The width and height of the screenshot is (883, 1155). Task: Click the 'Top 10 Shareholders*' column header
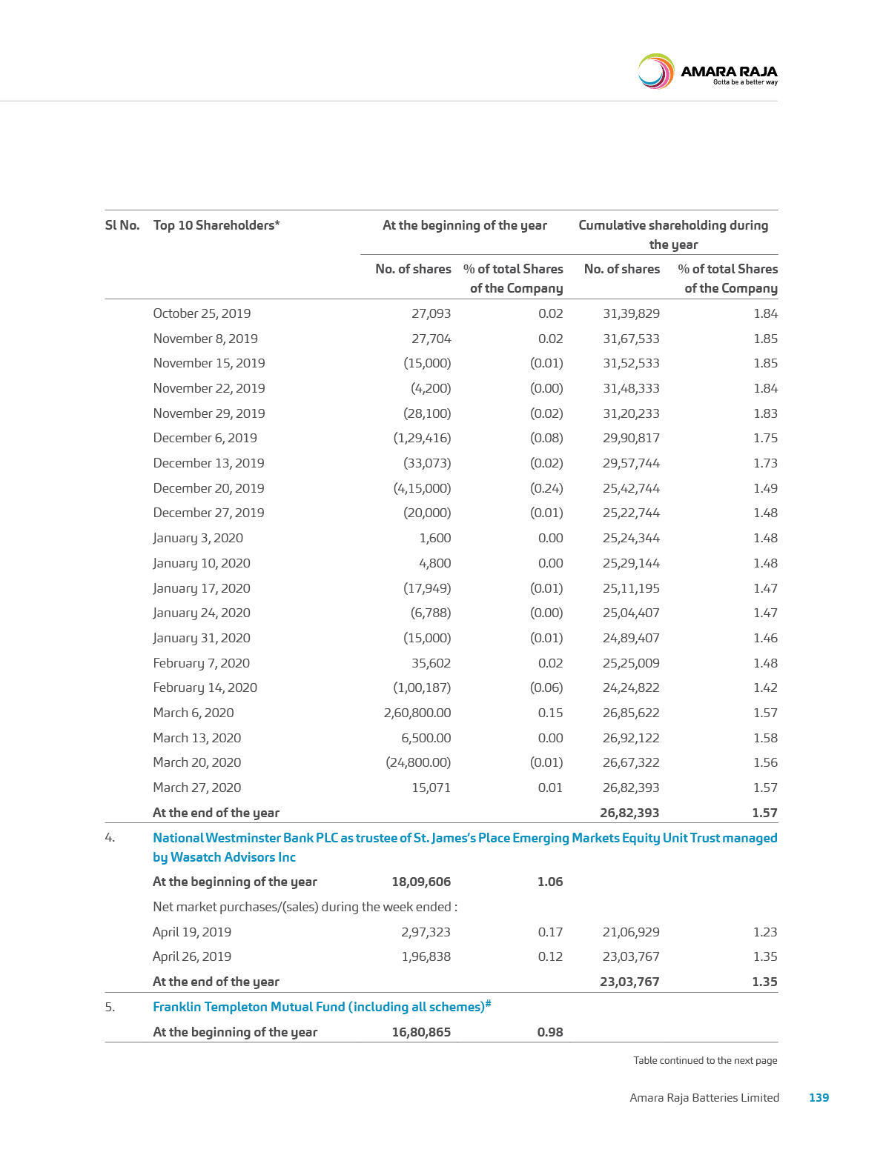point(216,225)
